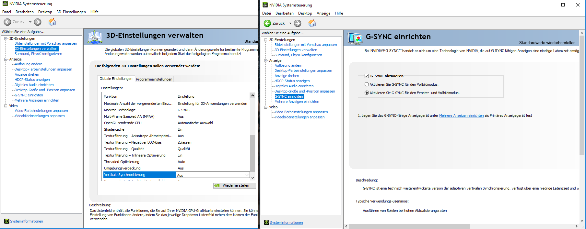Collapse the Video tree node in the left window
Screen dimensions: 586x229
point(6,106)
